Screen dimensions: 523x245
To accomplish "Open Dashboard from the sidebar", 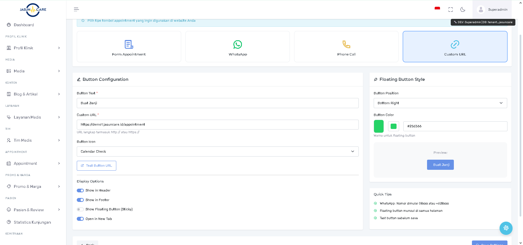I will click(x=24, y=25).
